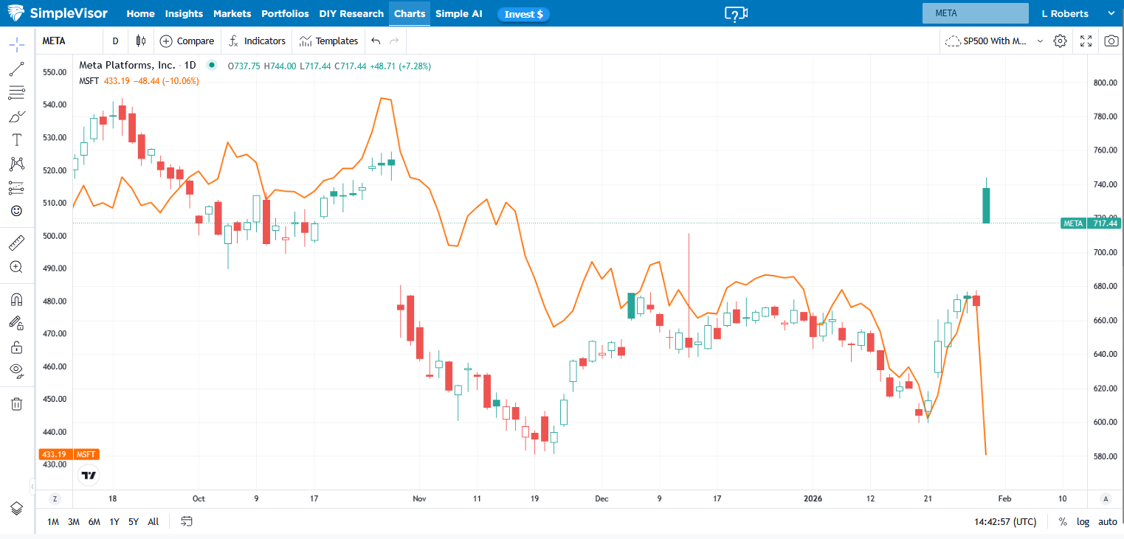The height and width of the screenshot is (539, 1124).
Task: Select the text annotation tool
Action: [16, 140]
